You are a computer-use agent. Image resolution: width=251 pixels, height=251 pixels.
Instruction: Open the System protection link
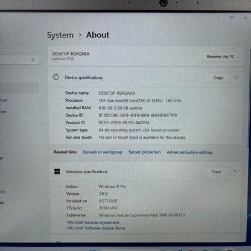[145, 152]
